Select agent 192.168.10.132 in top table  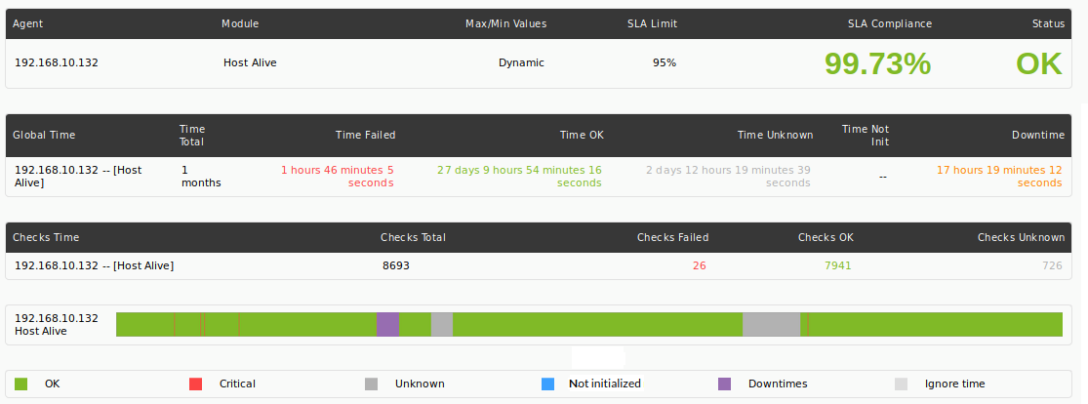pos(57,62)
